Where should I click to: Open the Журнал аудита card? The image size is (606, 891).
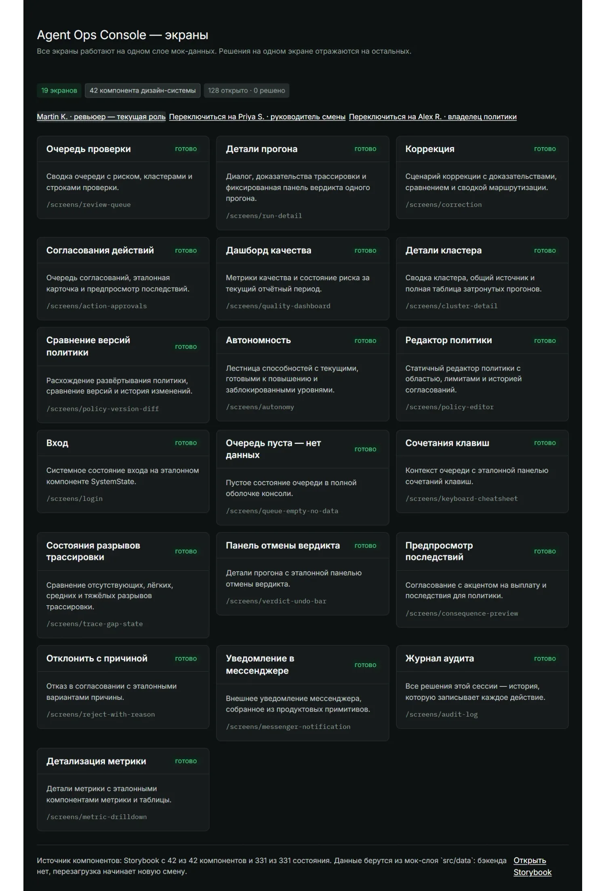pos(482,687)
